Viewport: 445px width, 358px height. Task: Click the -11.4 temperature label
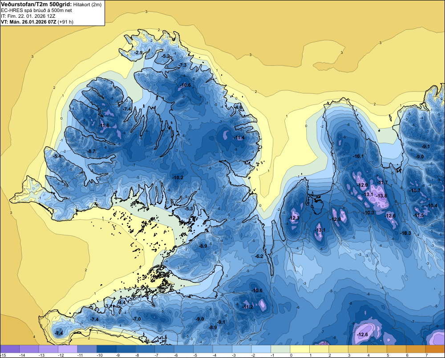pyautogui.click(x=239, y=138)
